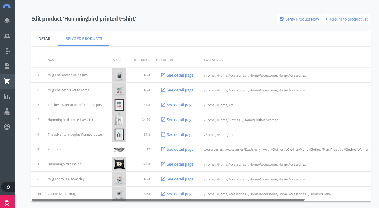Open the layers icon in sidebar
The image size is (379, 208).
7,21
